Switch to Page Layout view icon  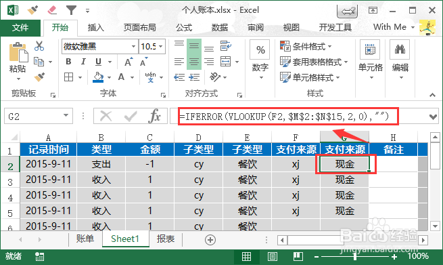(273, 257)
